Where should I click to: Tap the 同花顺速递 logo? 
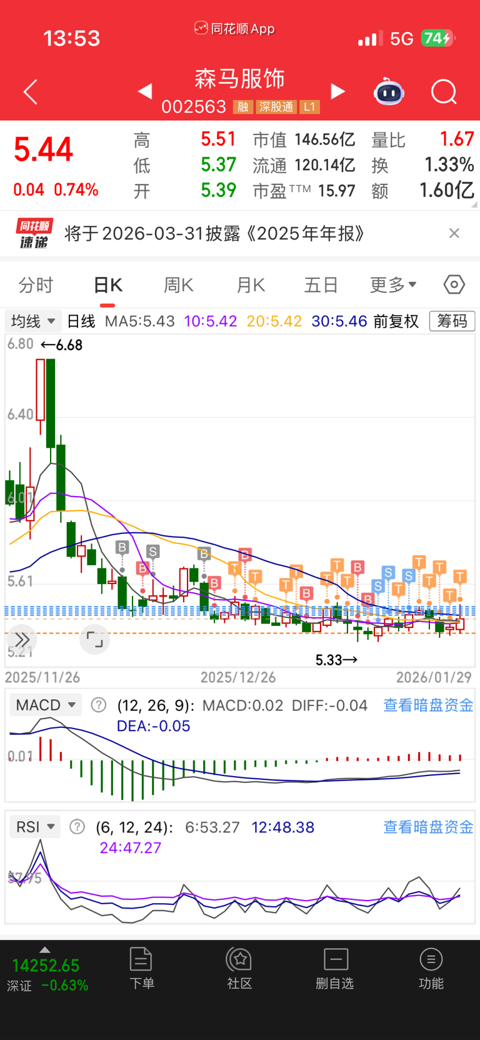[34, 233]
